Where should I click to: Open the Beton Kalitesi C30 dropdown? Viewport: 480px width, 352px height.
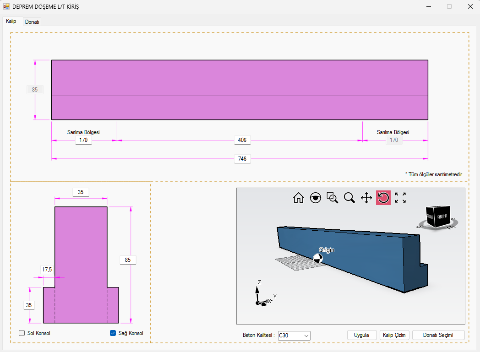point(294,336)
